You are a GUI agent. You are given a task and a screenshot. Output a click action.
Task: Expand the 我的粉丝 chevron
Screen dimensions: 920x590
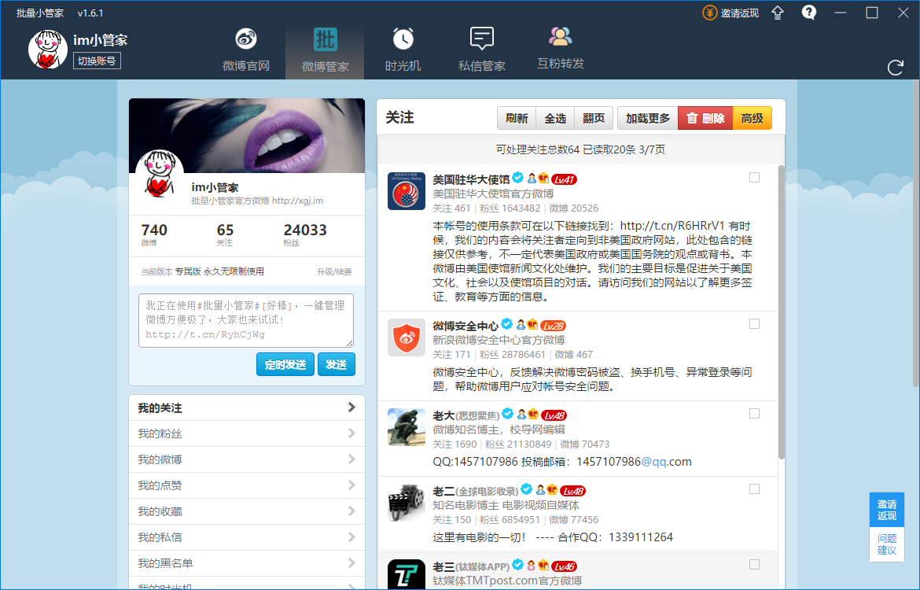351,433
